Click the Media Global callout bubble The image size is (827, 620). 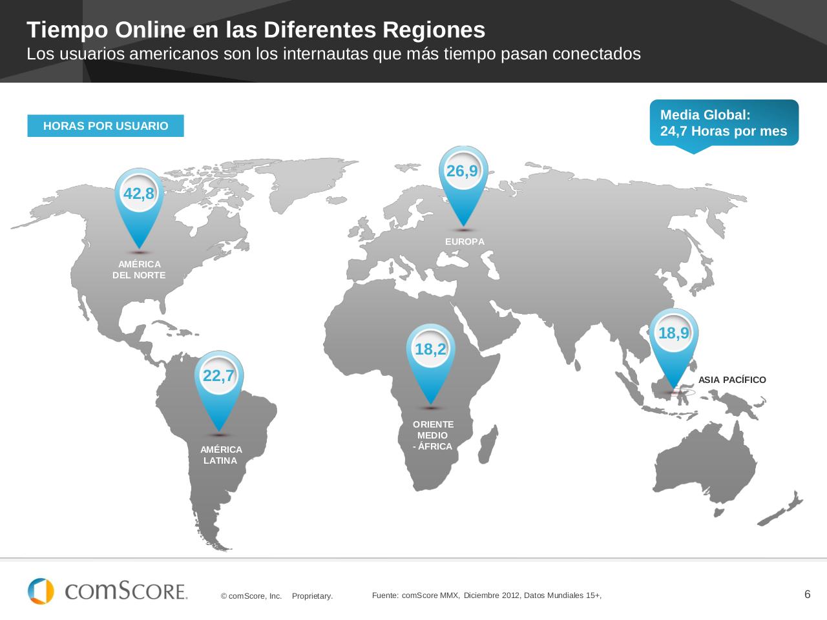coord(724,123)
